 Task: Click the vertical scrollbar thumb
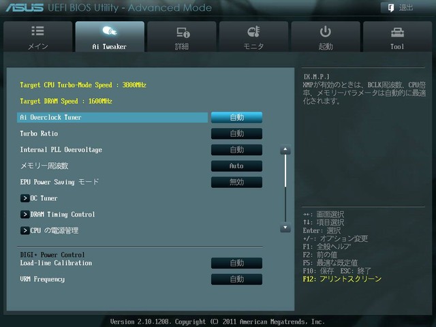point(285,171)
